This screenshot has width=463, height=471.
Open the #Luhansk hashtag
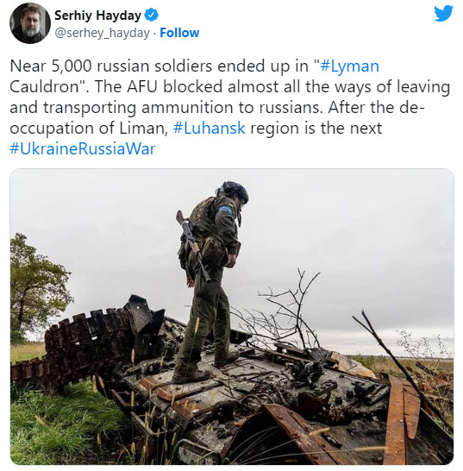click(x=210, y=128)
